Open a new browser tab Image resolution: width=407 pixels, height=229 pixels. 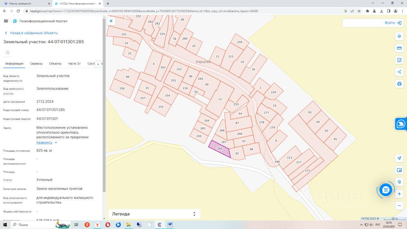click(108, 3)
